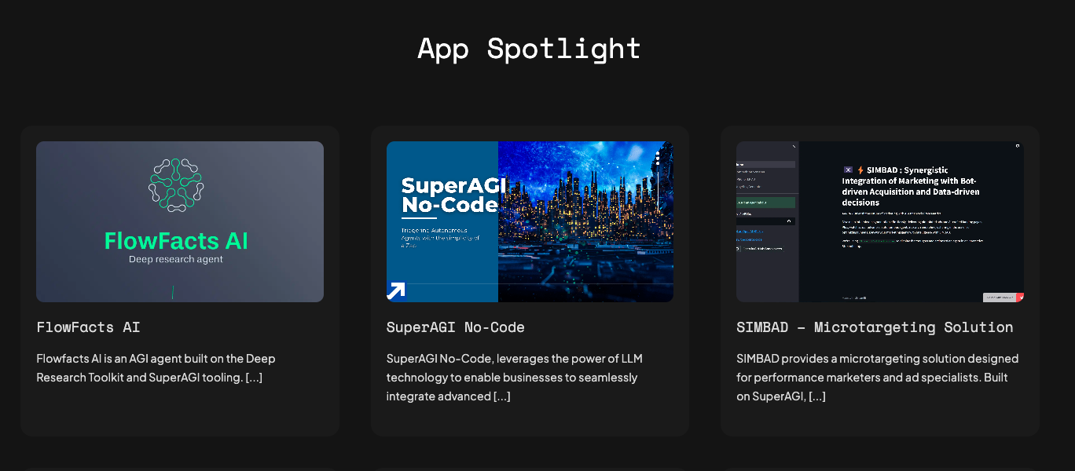
Task: Open the SuperAGI No-Code title link
Action: (455, 327)
